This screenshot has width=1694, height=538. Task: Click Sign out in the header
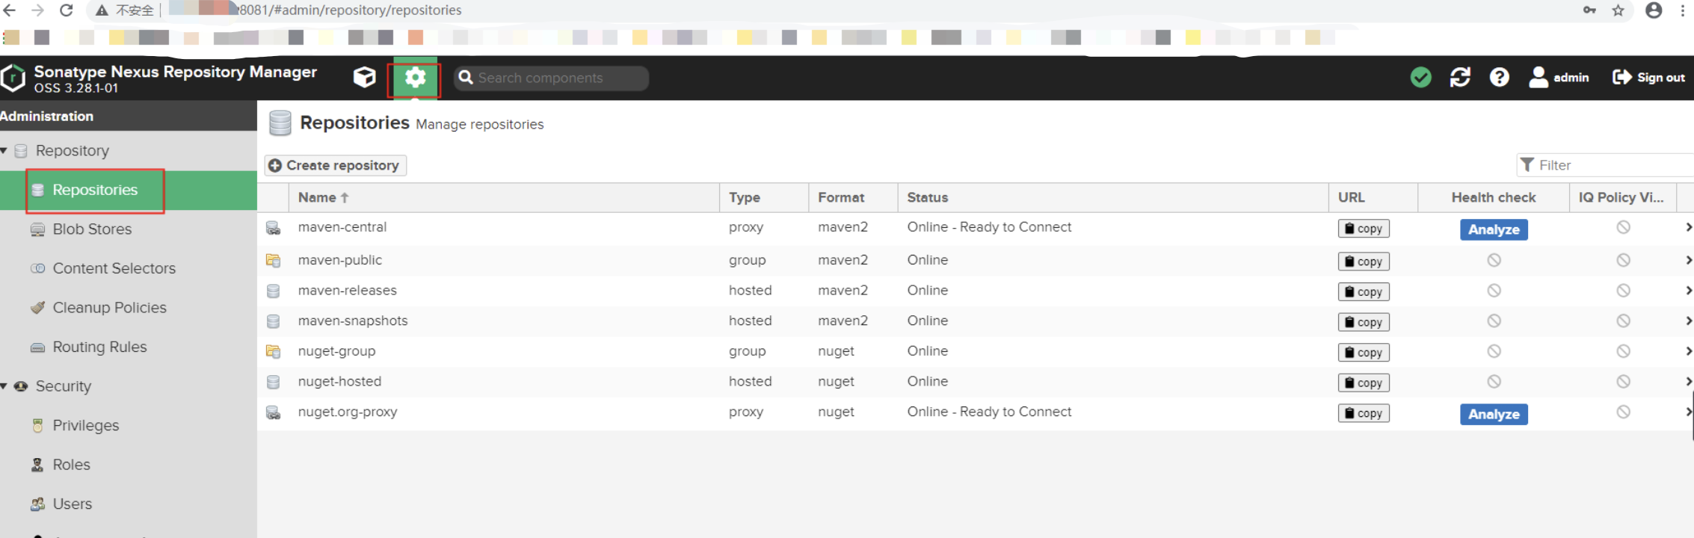1648,77
